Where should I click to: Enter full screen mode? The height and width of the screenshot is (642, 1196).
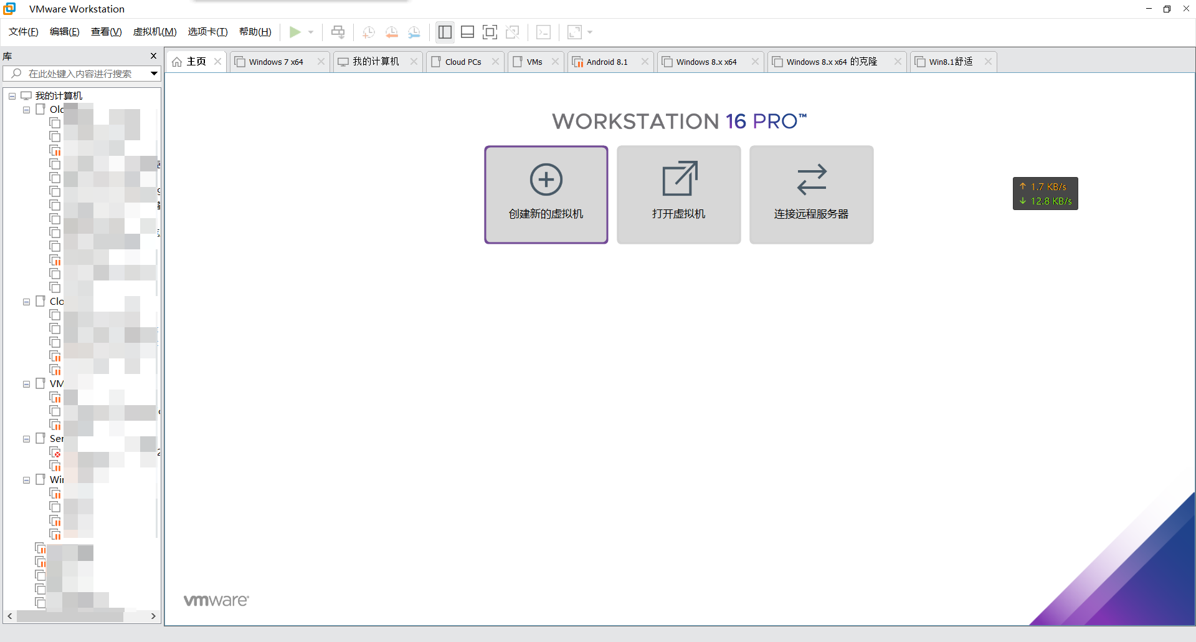pyautogui.click(x=490, y=32)
